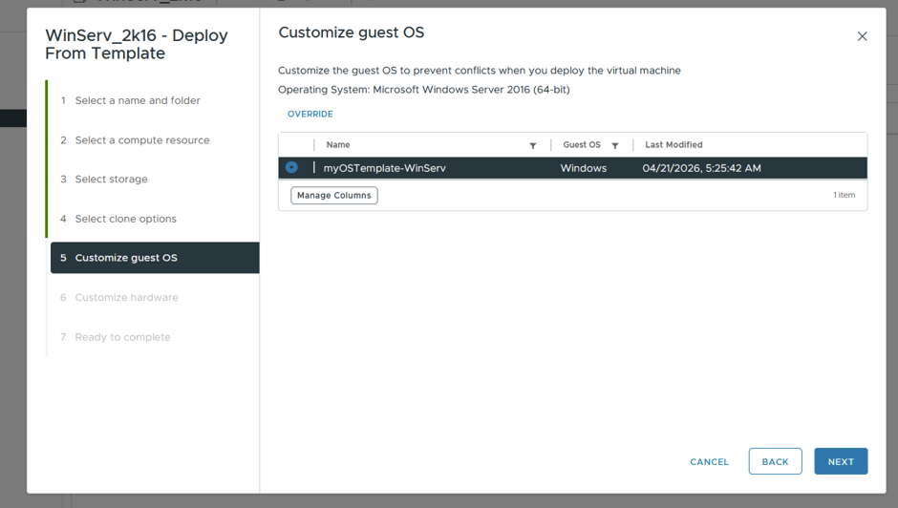Click the Windows guest OS cell
898x508 pixels.
point(583,168)
